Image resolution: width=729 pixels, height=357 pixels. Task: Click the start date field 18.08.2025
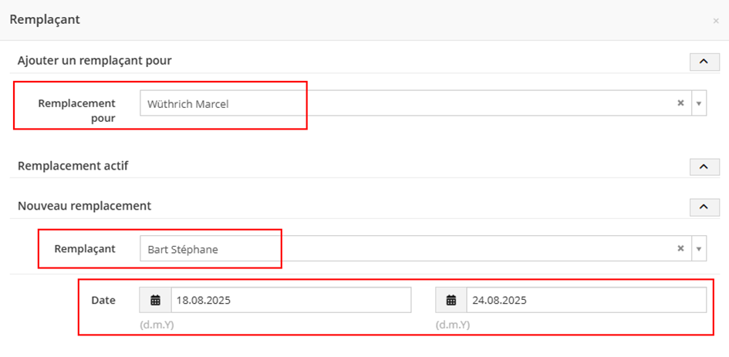(291, 300)
